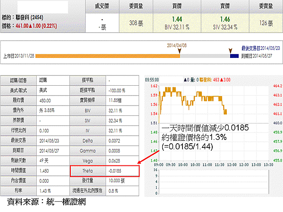Click the strike price value 480.00
Viewport: 283px width, 212px height.
pyautogui.click(x=45, y=101)
